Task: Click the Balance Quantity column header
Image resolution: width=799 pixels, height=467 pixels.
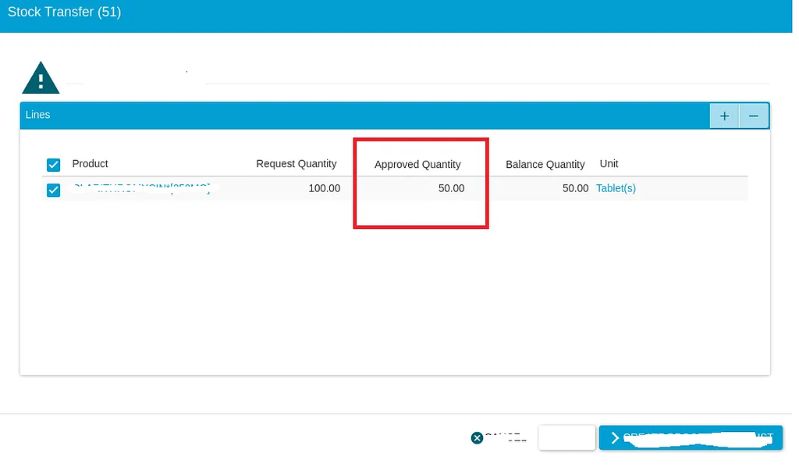Action: tap(545, 165)
